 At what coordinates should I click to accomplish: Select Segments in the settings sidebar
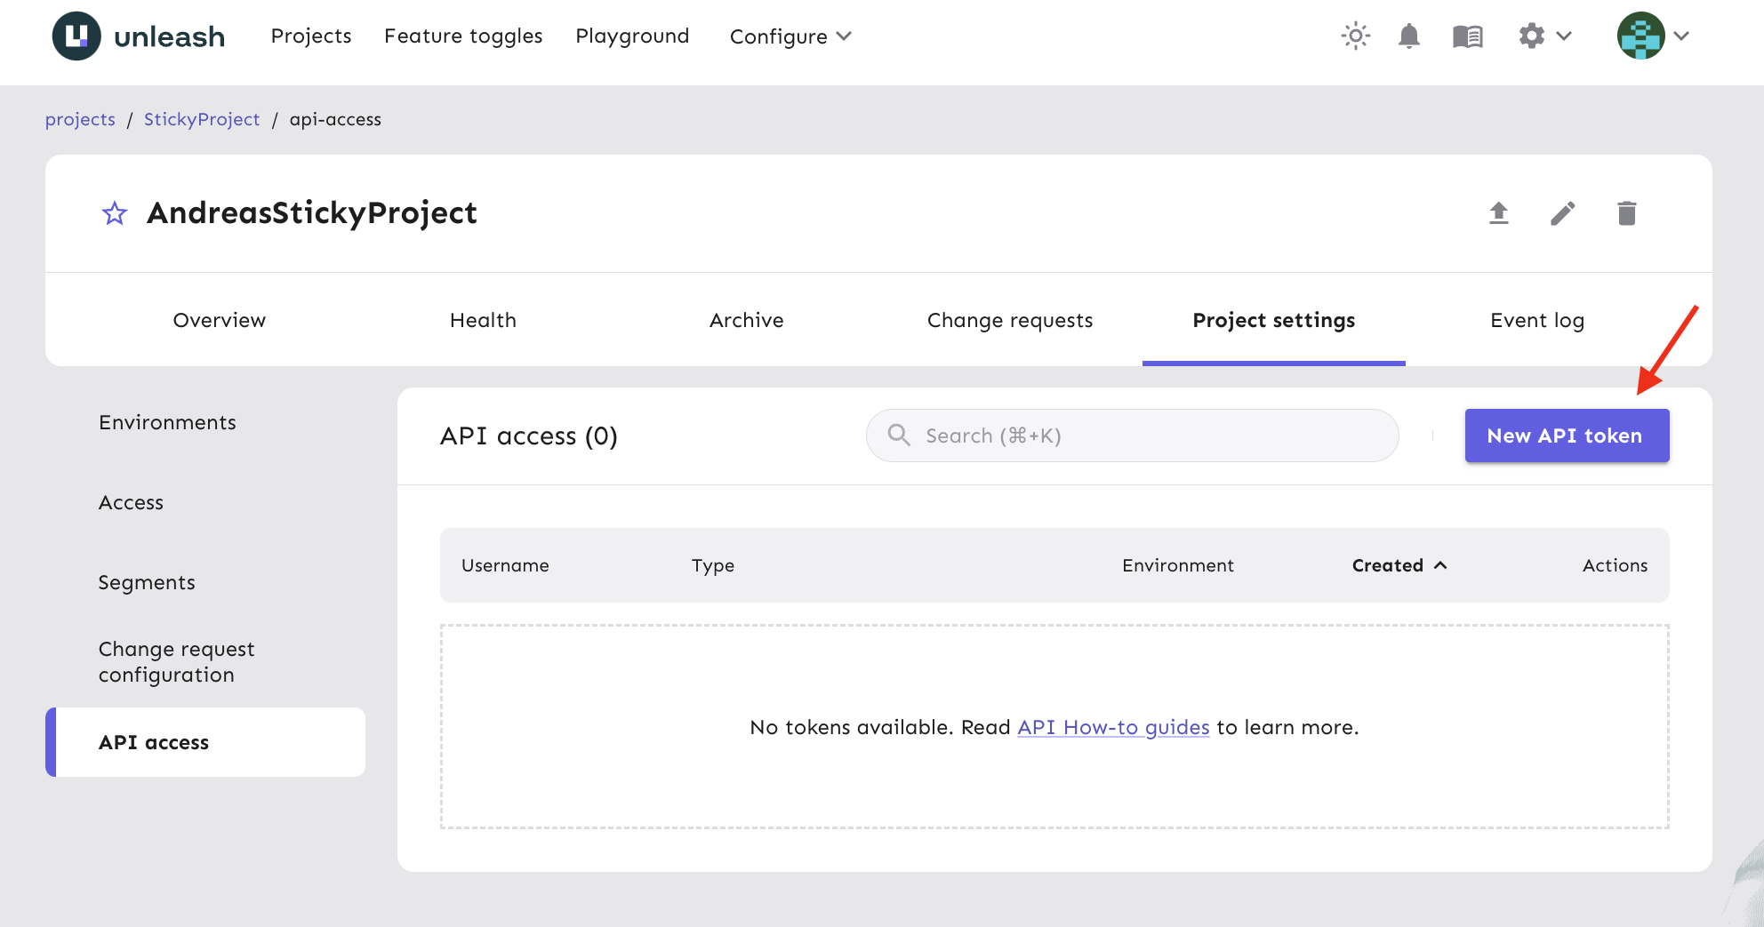click(x=147, y=582)
